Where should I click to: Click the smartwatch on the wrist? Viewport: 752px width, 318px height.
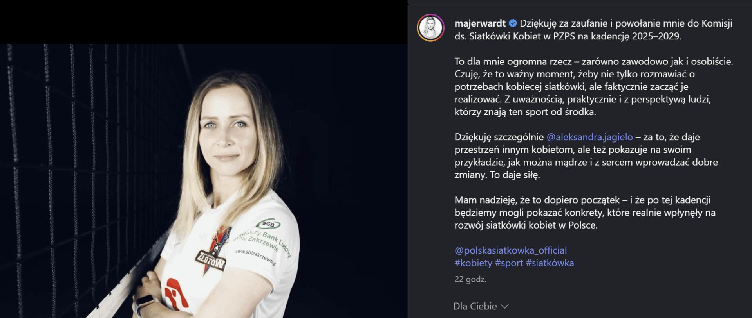pos(143,304)
